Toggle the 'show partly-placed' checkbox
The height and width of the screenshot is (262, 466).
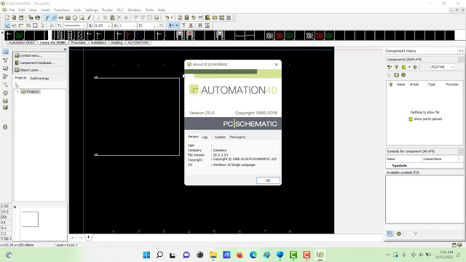point(411,119)
